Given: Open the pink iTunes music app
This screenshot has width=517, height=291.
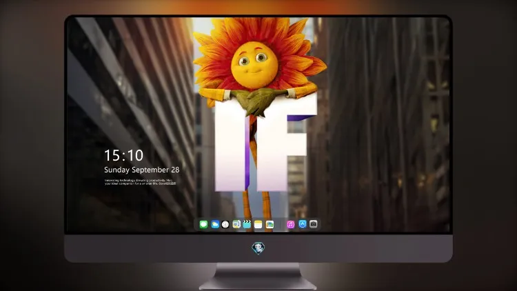Looking at the screenshot, I should pyautogui.click(x=290, y=224).
